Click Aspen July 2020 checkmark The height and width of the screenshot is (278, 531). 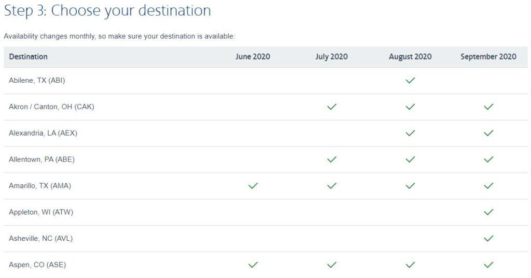point(332,265)
